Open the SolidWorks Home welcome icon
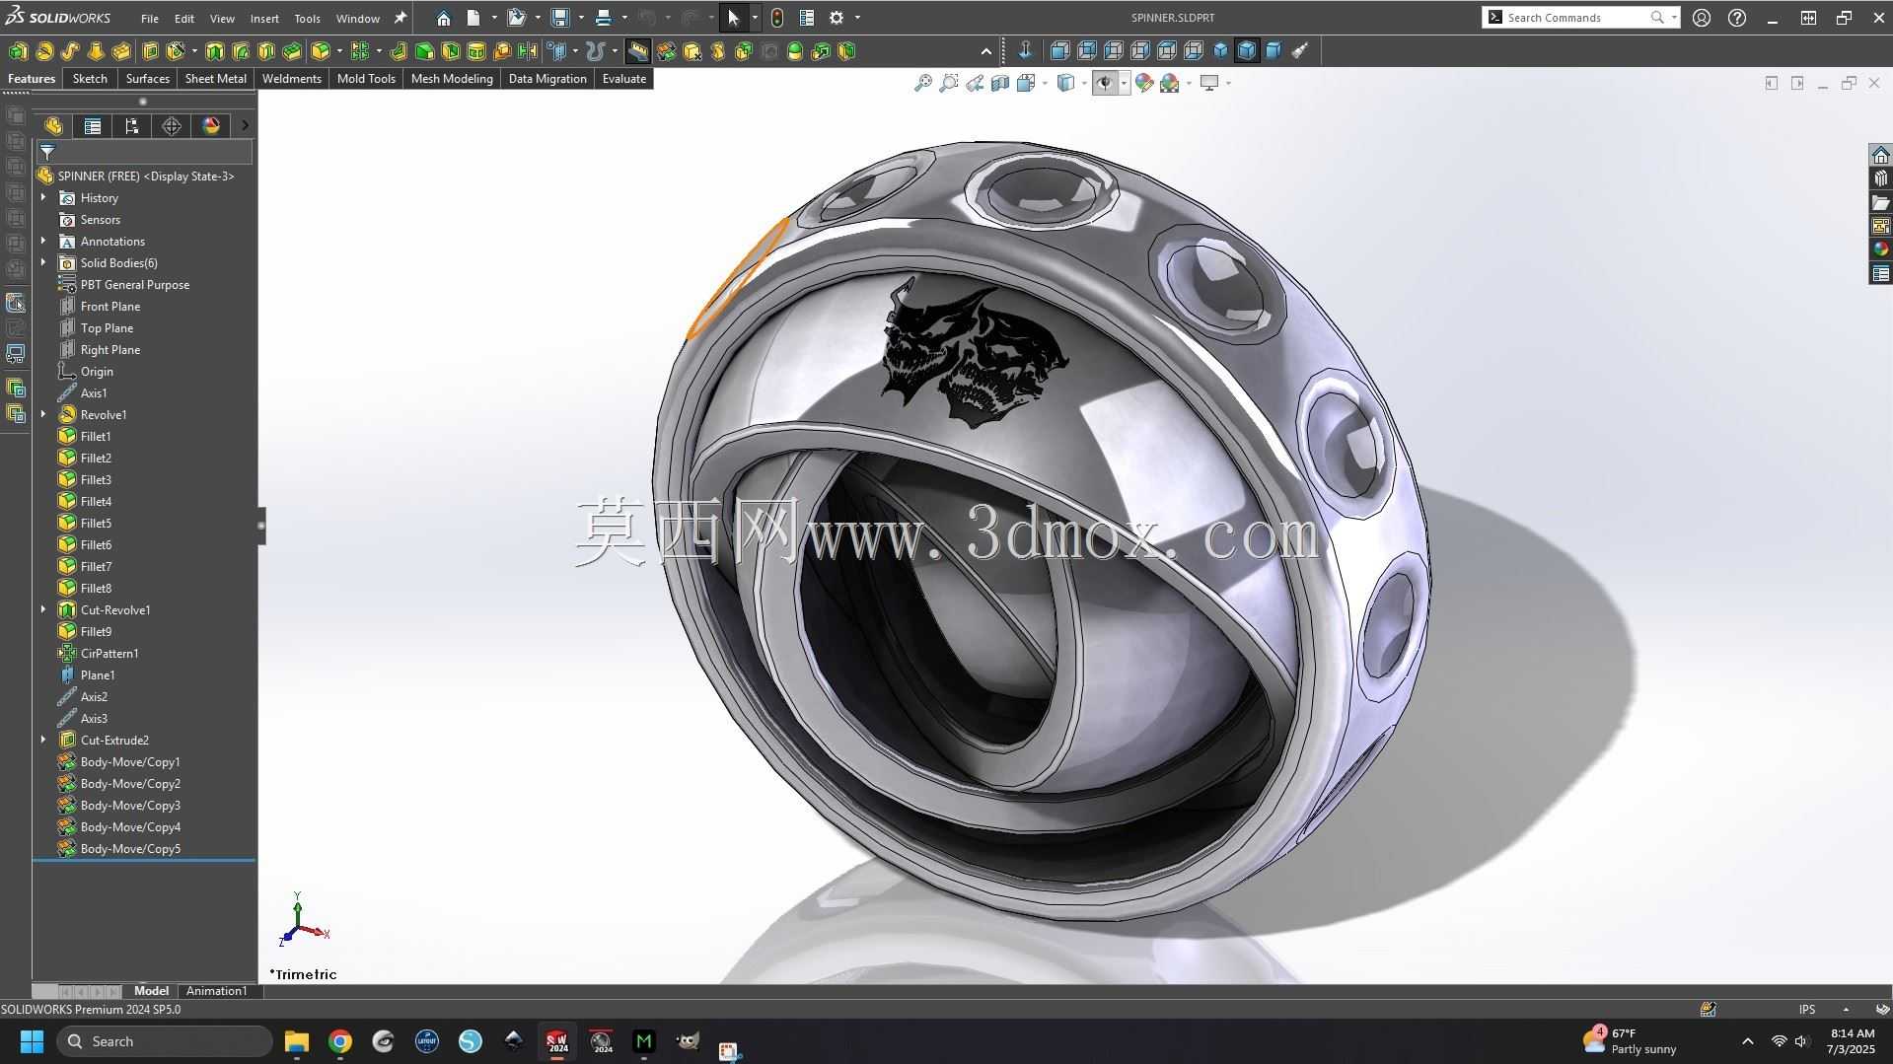The image size is (1893, 1064). tap(444, 18)
